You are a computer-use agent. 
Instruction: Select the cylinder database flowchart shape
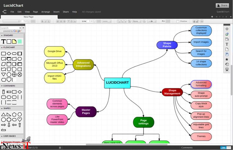pos(9,64)
